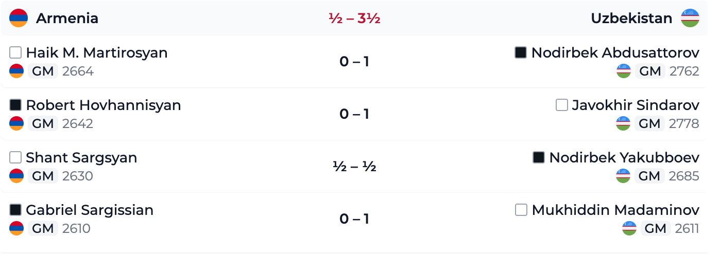Click the black piece square beside Robert Hovhannisyan
Viewport: 720px width, 255px height.
pos(16,105)
